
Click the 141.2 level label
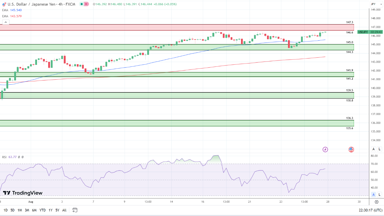(349, 79)
